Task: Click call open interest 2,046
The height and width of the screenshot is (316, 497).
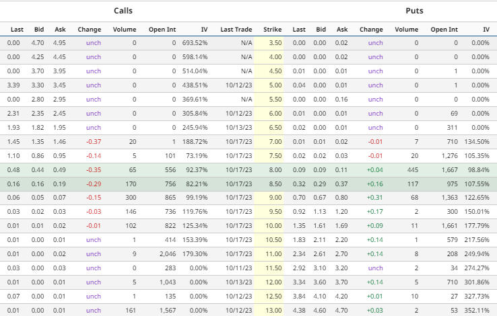Action: pyautogui.click(x=168, y=253)
